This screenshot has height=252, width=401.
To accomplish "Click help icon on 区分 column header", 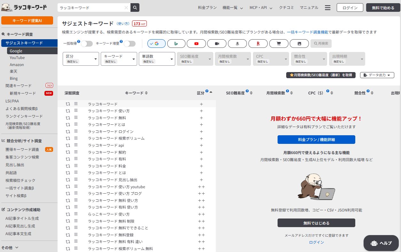I will click(x=207, y=91).
